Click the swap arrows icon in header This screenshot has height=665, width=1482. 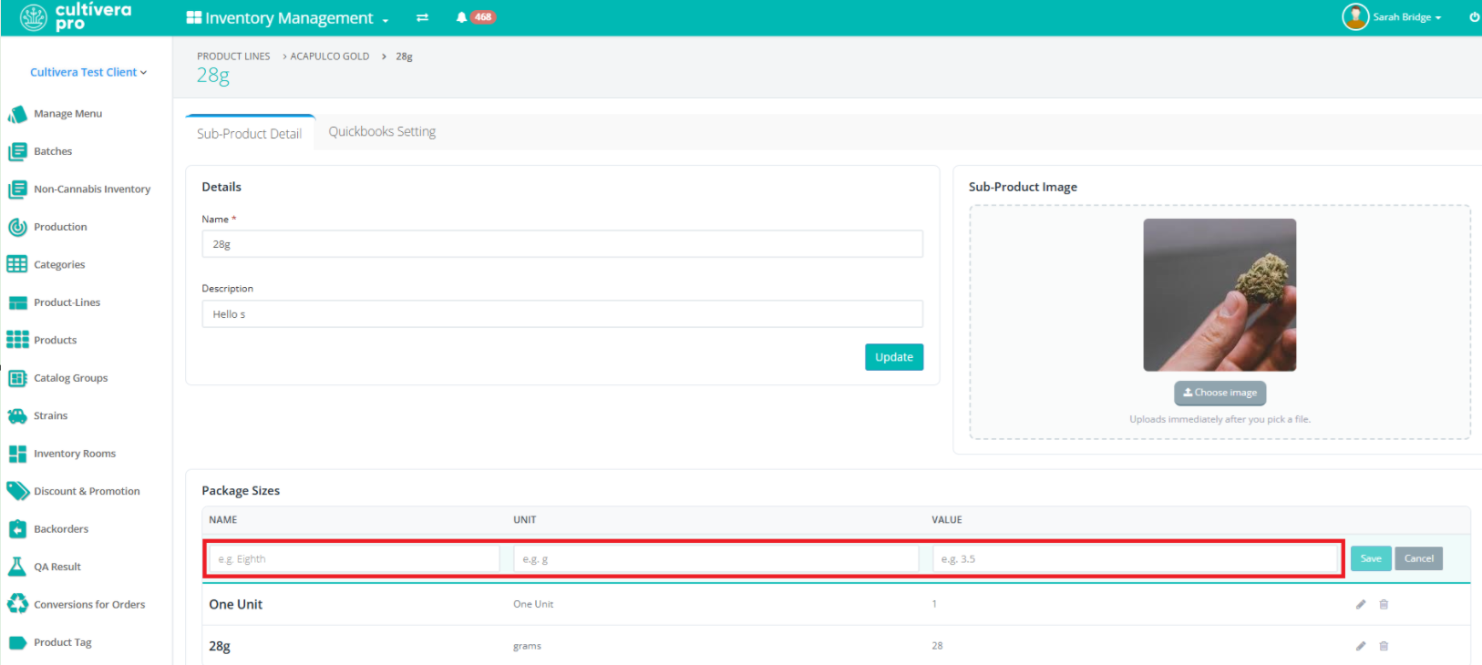click(x=422, y=17)
